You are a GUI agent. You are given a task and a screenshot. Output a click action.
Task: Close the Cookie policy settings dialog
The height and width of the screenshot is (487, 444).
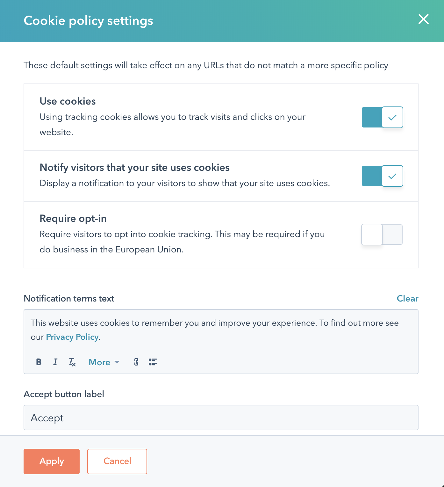tap(424, 19)
